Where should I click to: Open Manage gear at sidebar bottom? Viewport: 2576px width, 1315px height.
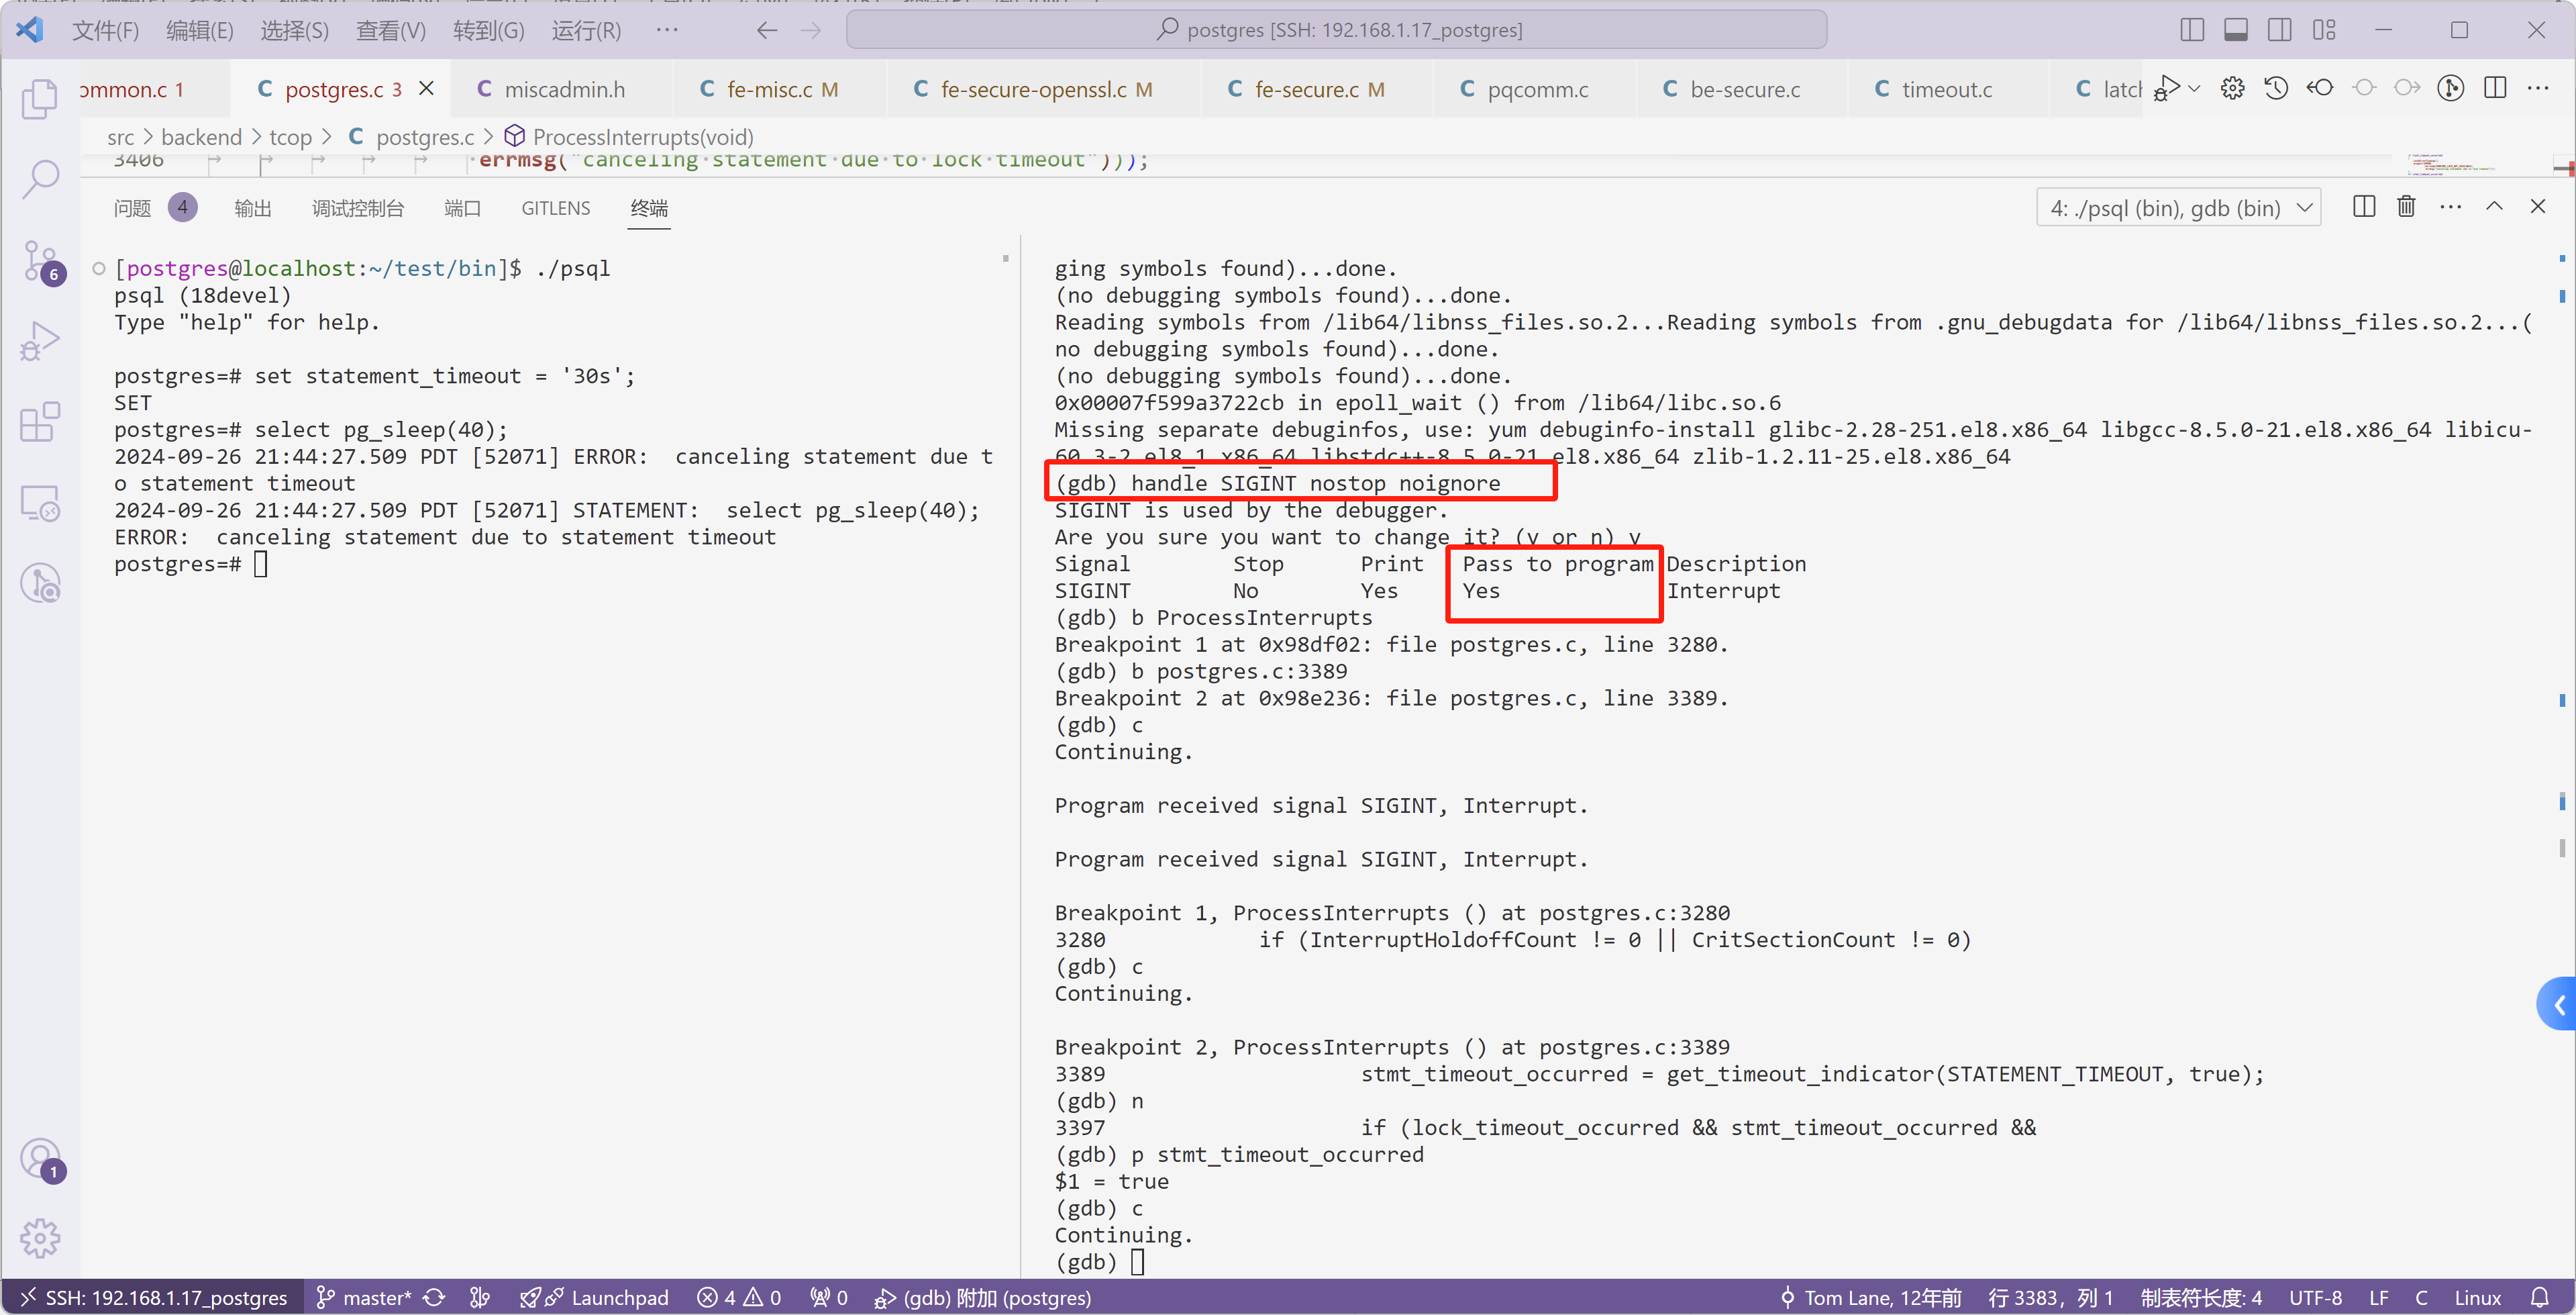click(40, 1238)
